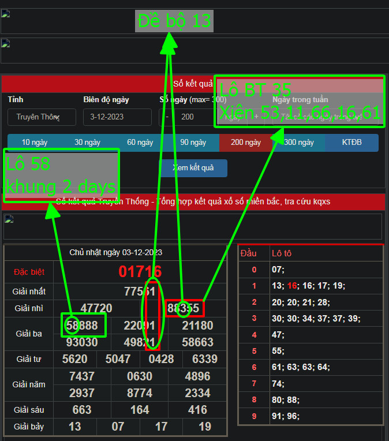Open the KTĐB tab
Viewport: 389px width, 441px height.
(351, 143)
